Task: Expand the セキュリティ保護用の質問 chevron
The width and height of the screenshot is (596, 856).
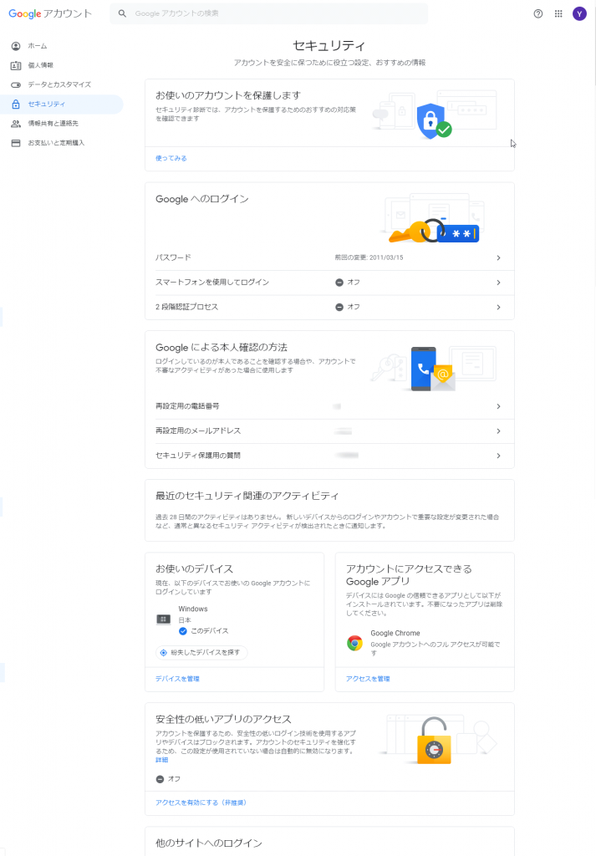Action: point(498,456)
